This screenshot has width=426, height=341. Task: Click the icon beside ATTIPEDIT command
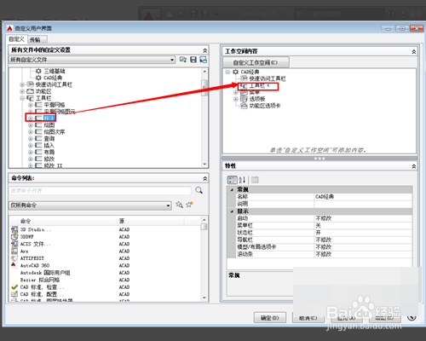(14, 258)
